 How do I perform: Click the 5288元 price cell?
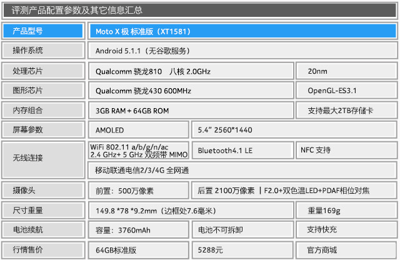coord(242,250)
